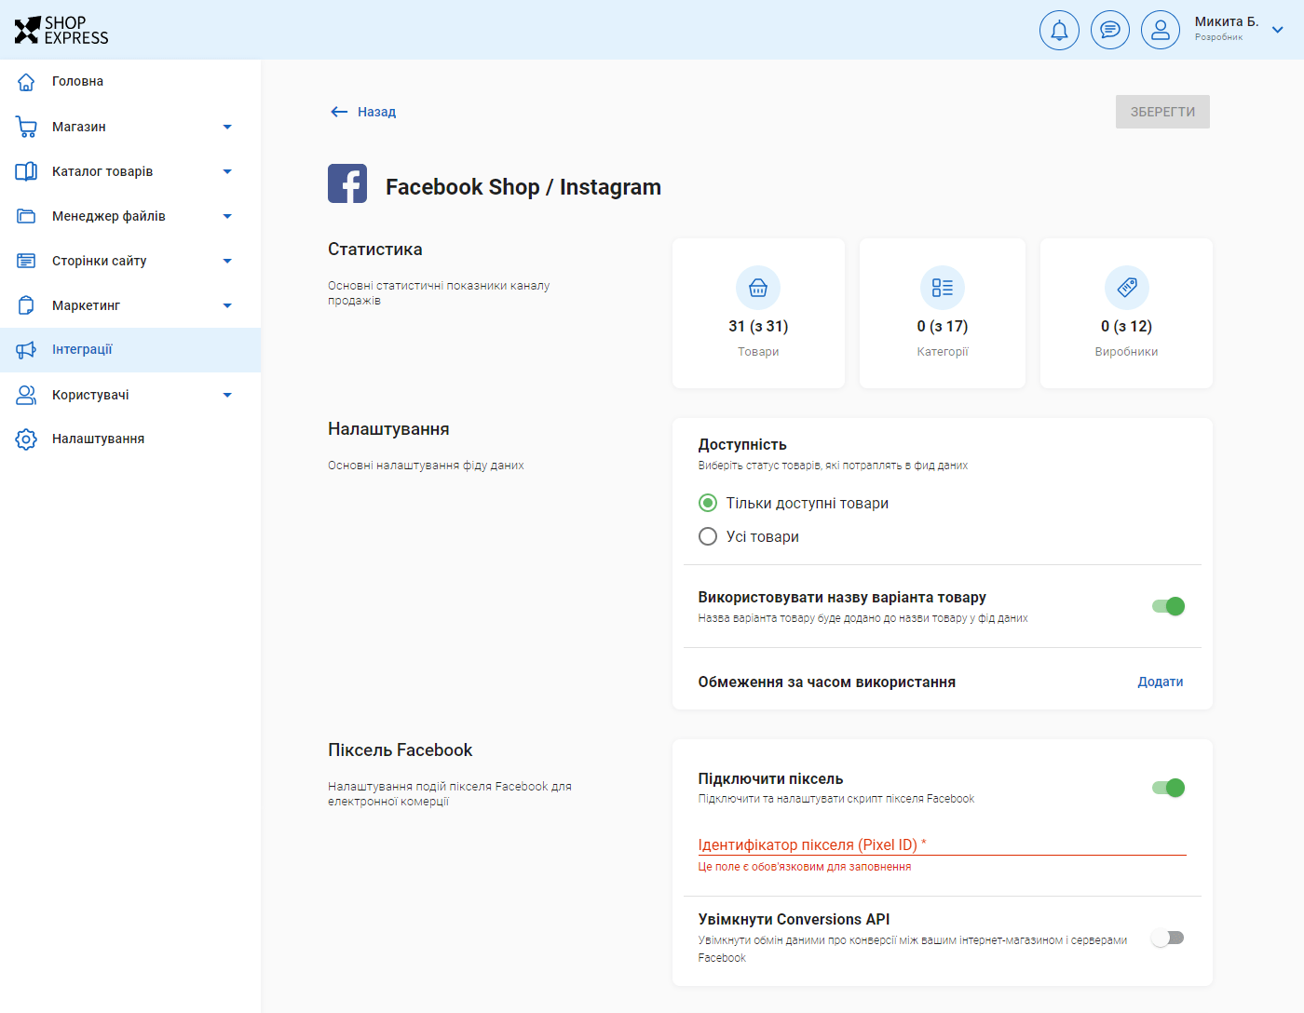Image resolution: width=1304 pixels, height=1013 pixels.
Task: Select Тільки доступні товари radio option
Action: point(708,503)
